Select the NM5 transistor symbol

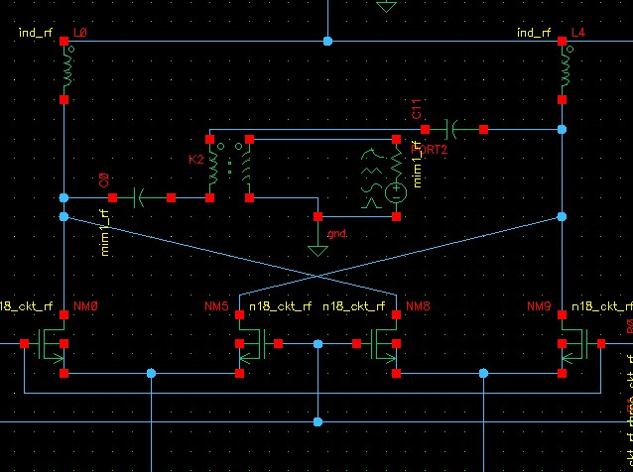click(253, 344)
